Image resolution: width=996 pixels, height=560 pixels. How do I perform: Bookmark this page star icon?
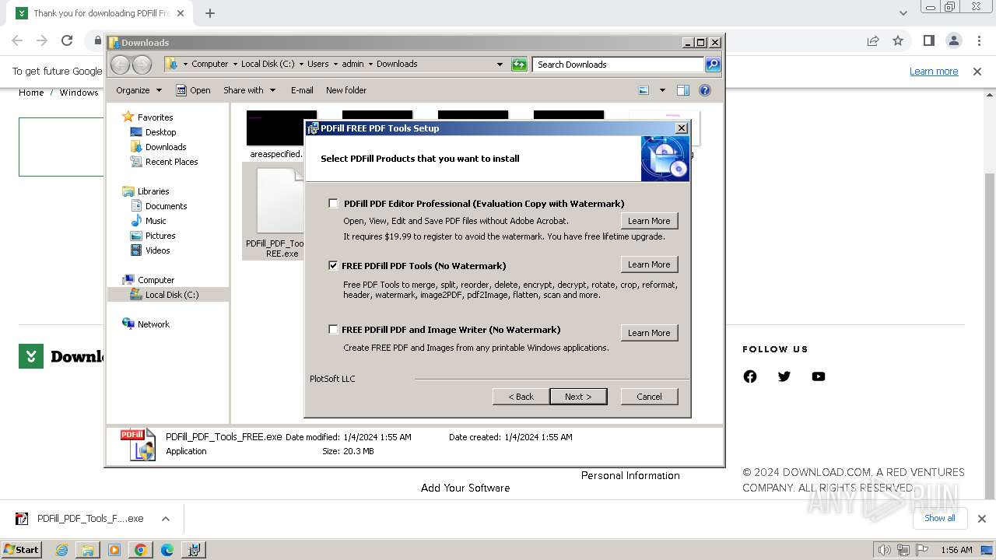pyautogui.click(x=898, y=40)
